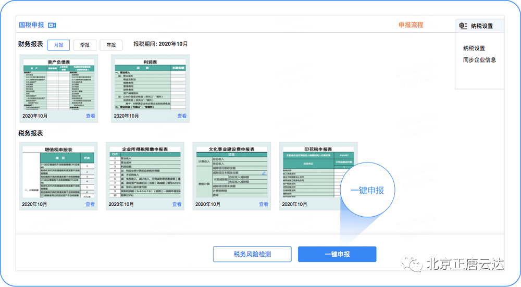Screen dimensions: 521x287
Task: Select 同步企业信息 in side panel
Action: (479, 60)
